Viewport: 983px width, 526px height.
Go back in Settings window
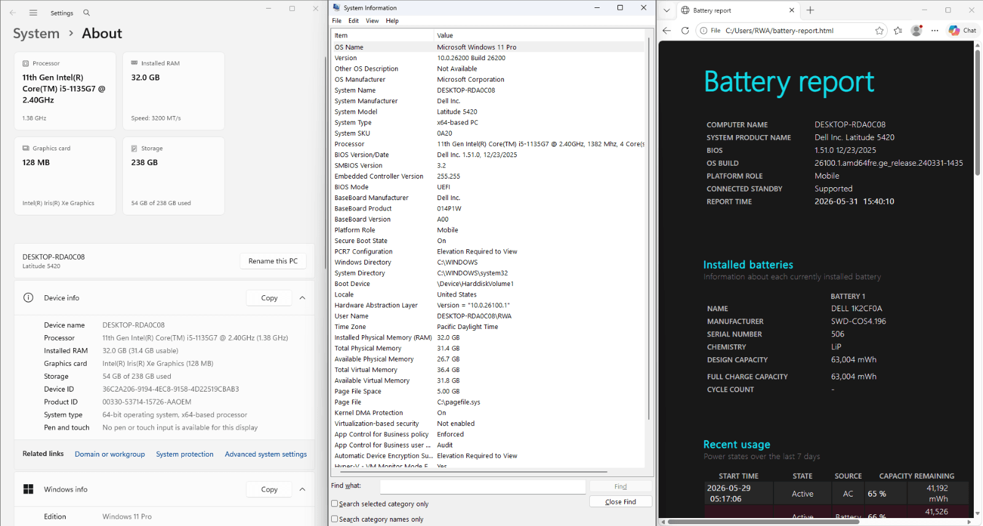[x=13, y=12]
